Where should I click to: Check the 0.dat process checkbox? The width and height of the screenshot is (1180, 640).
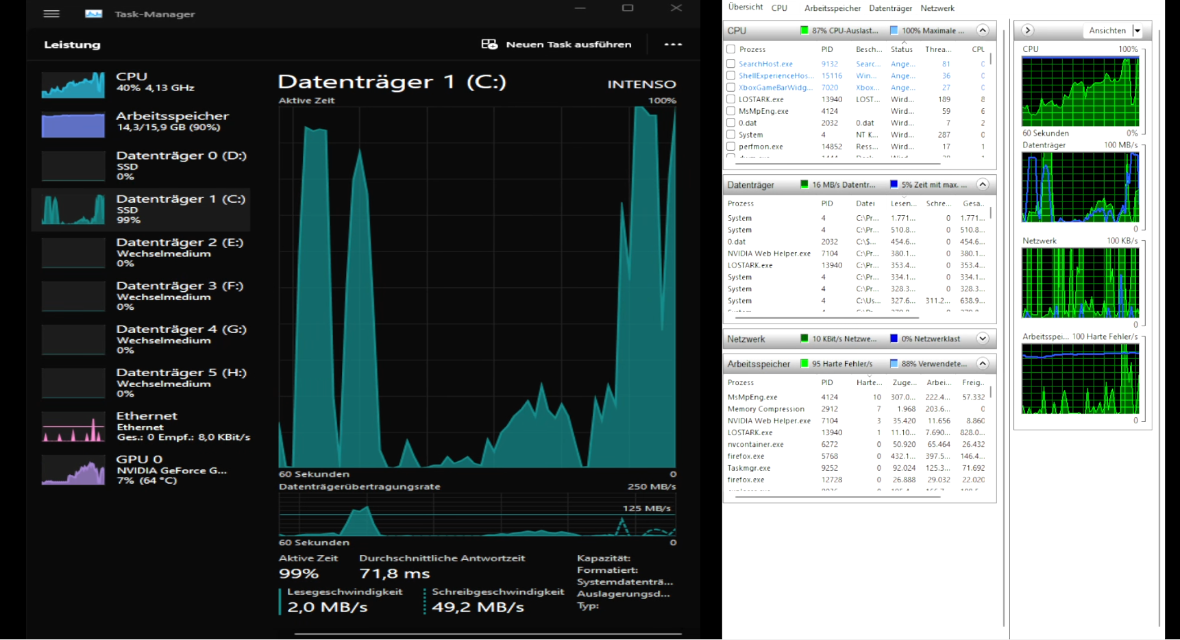tap(731, 123)
